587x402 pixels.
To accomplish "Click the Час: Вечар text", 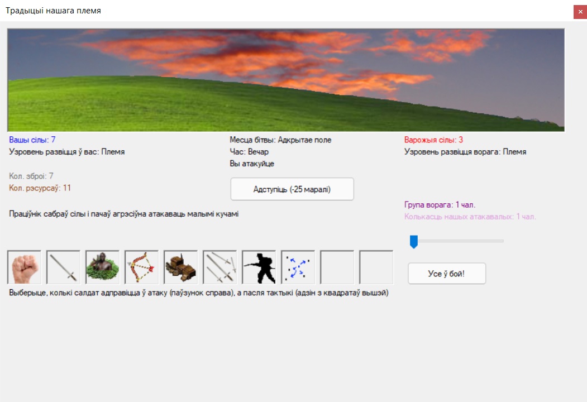I will [249, 152].
